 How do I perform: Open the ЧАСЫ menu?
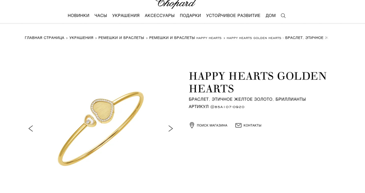[101, 15]
